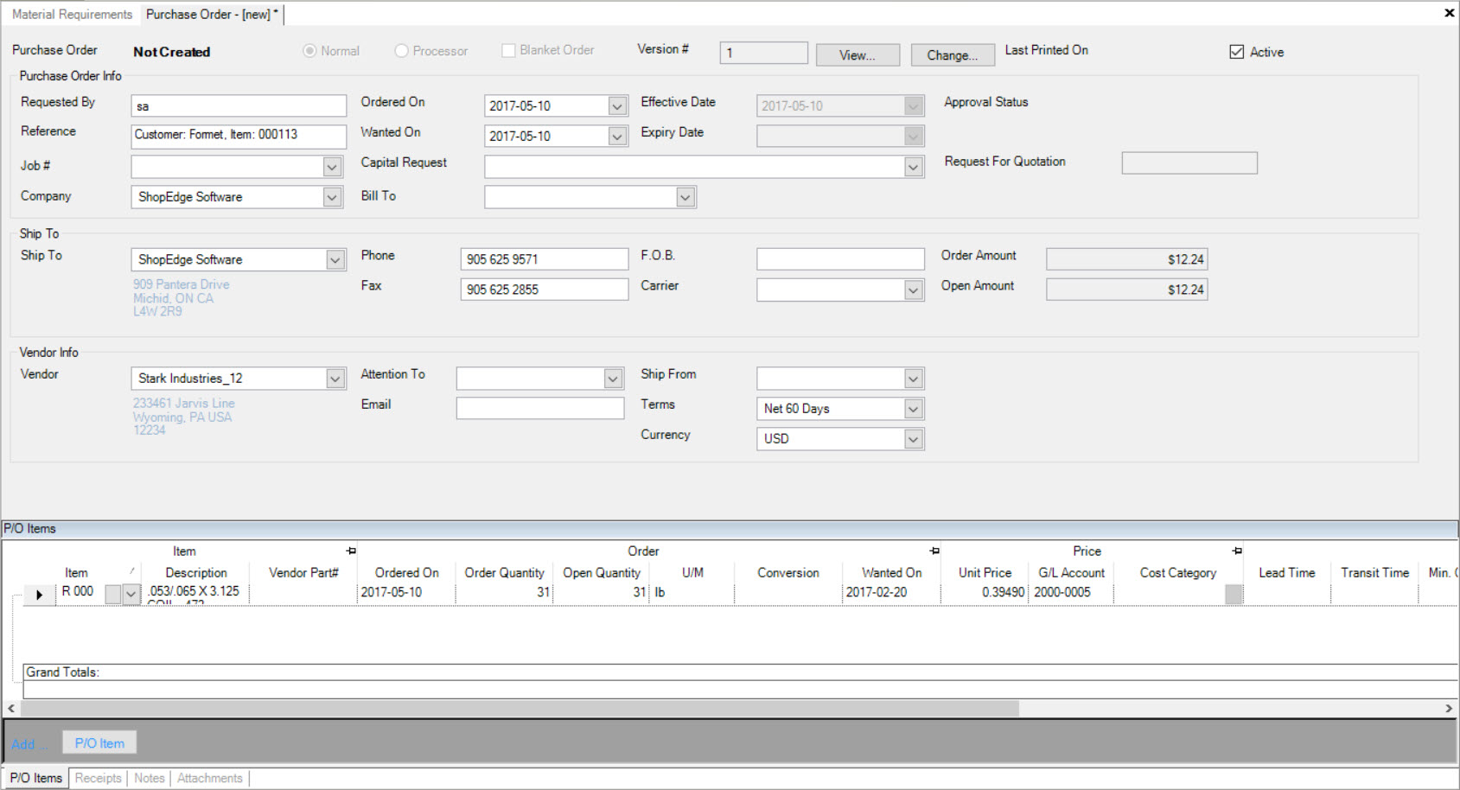Click the Lead Time column header
Viewport: 1460px width, 790px height.
(1286, 572)
